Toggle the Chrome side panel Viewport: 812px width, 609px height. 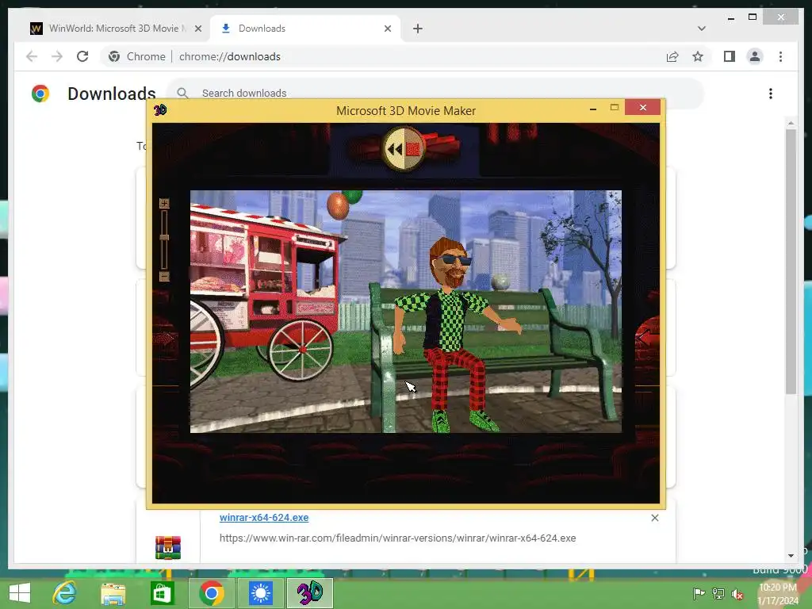click(x=730, y=56)
